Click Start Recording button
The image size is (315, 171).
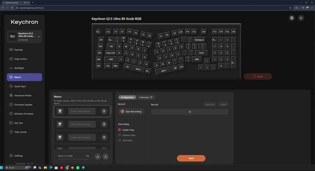pos(131,112)
